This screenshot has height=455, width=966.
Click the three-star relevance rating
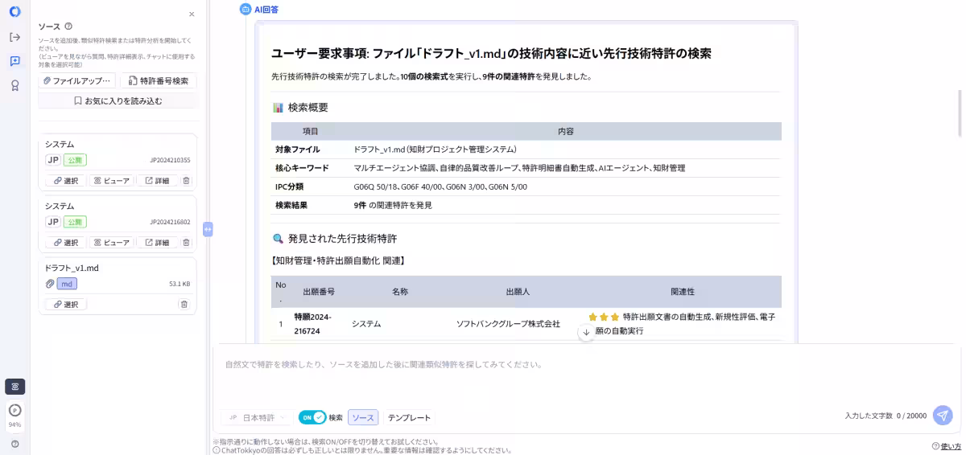point(604,317)
